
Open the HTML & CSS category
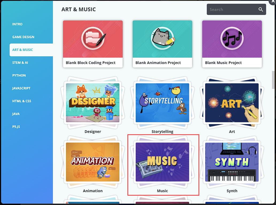tap(22, 101)
